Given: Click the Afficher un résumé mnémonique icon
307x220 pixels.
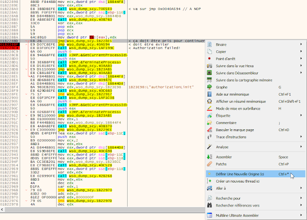Looking at the screenshot, I should coord(210,101).
